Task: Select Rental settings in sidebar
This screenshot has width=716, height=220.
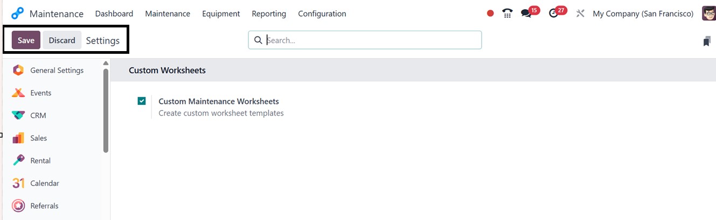Action: pos(40,161)
